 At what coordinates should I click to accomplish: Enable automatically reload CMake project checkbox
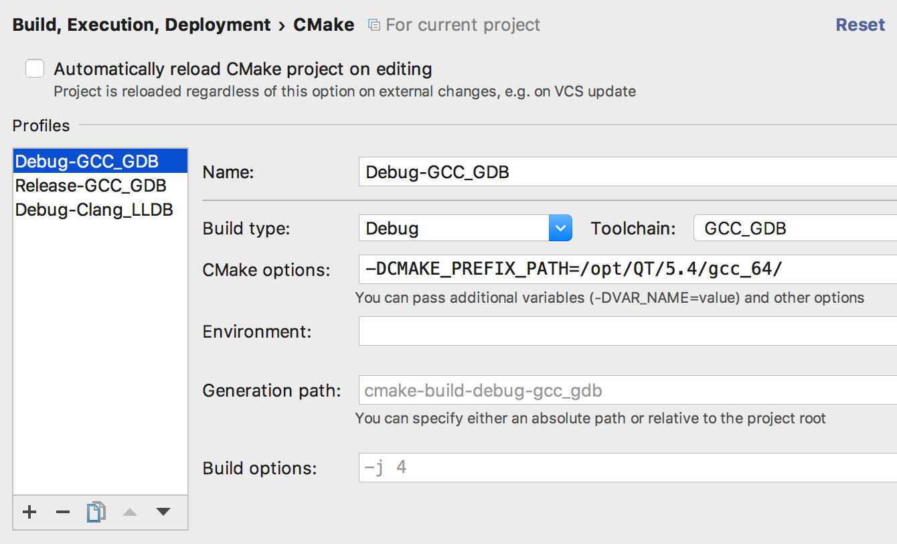point(35,68)
